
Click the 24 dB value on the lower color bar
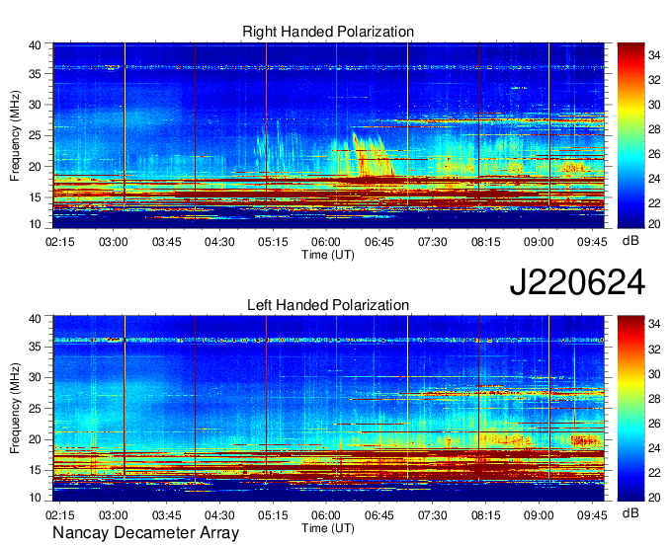654,448
